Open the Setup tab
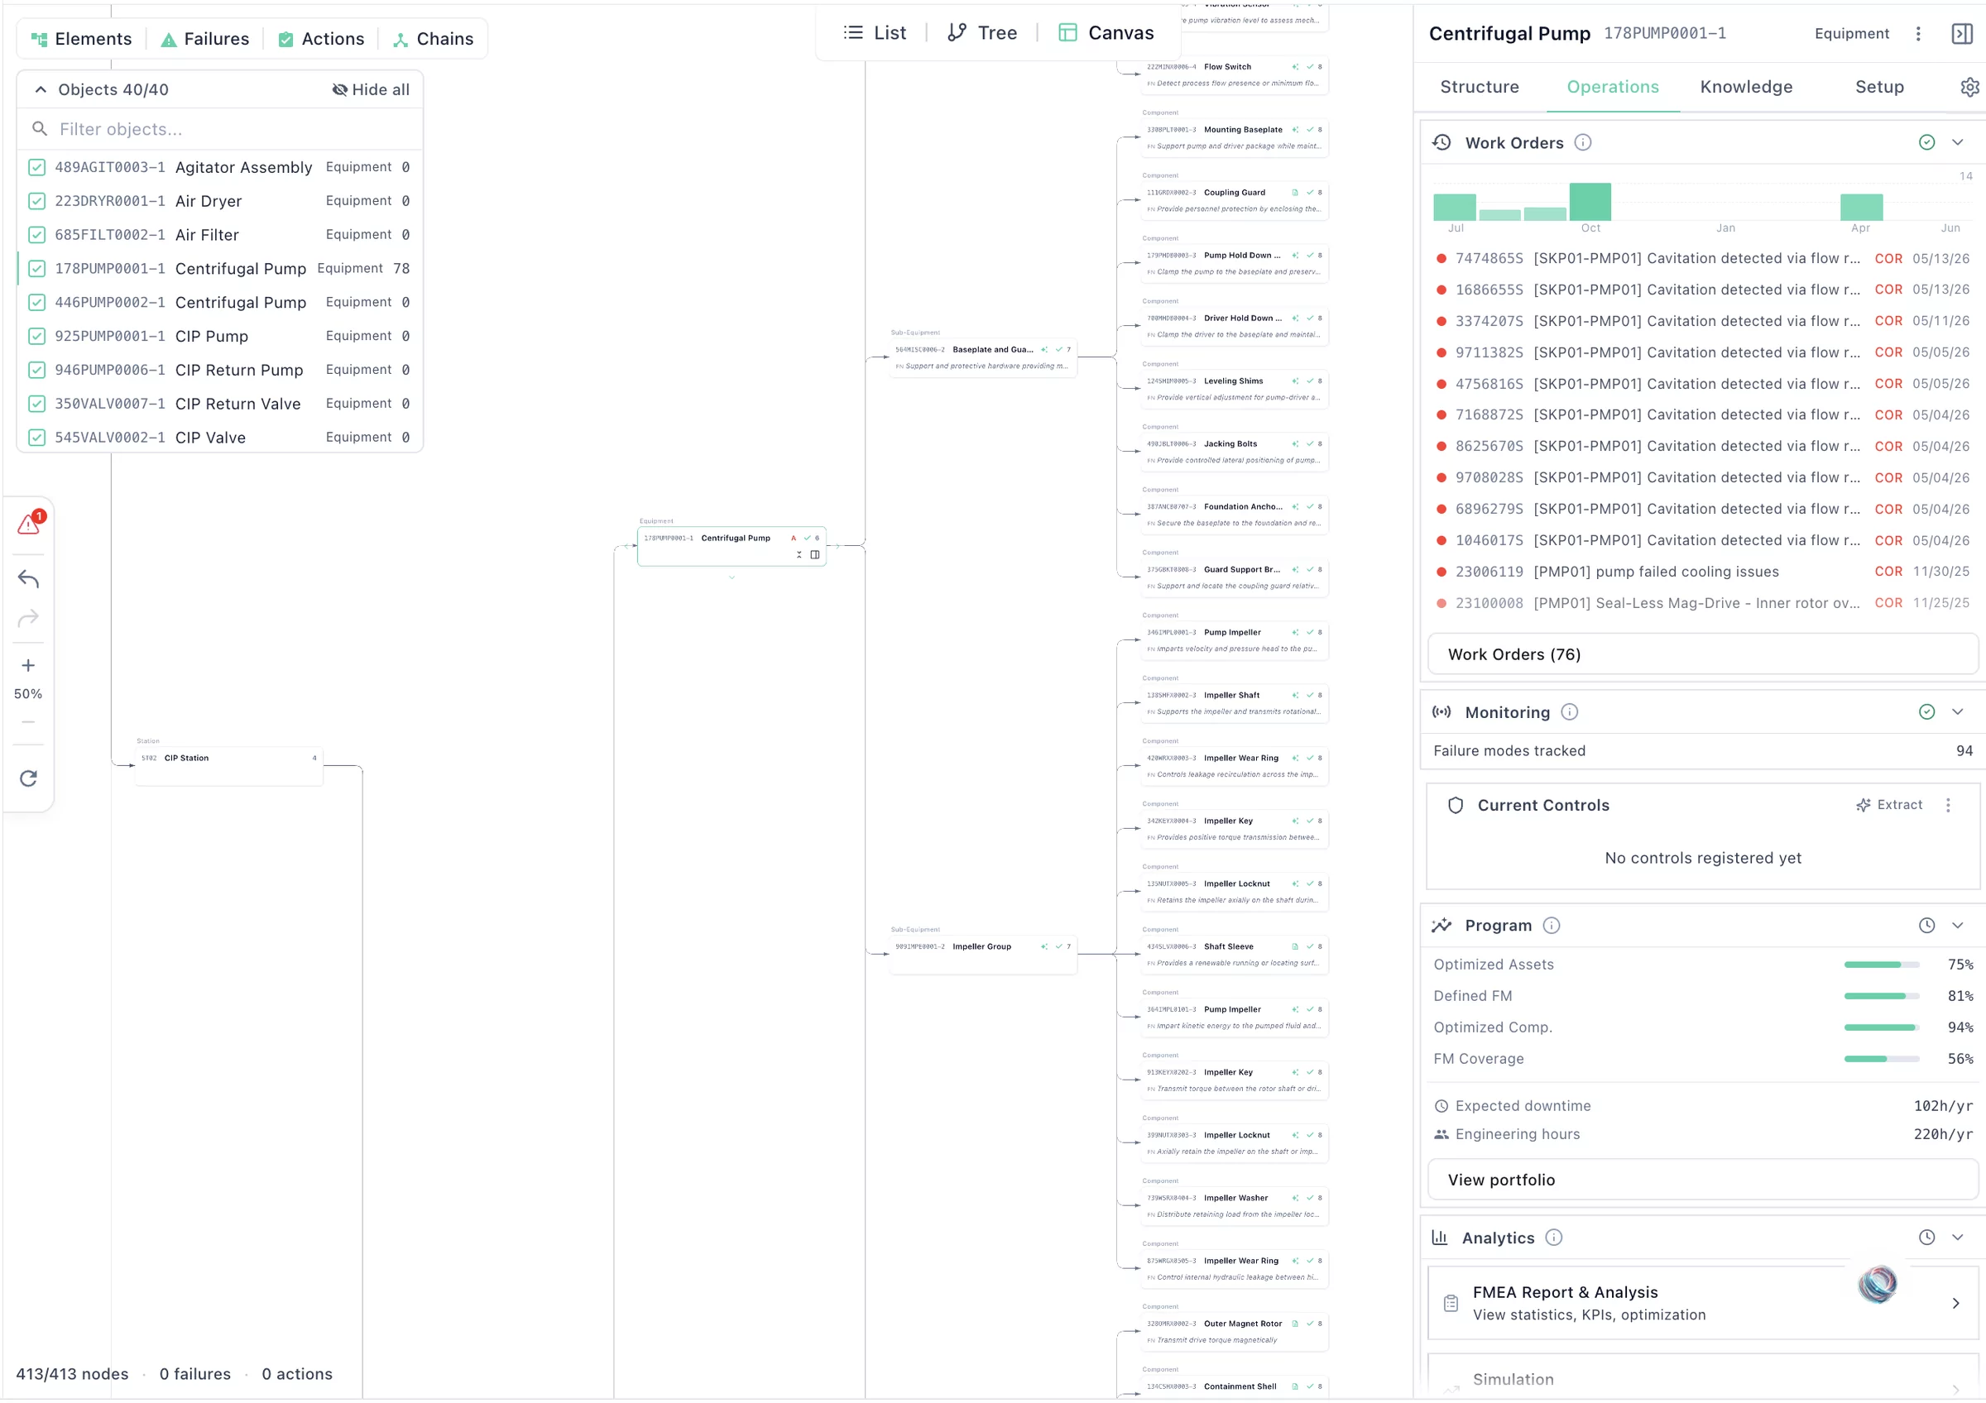 coord(1879,88)
